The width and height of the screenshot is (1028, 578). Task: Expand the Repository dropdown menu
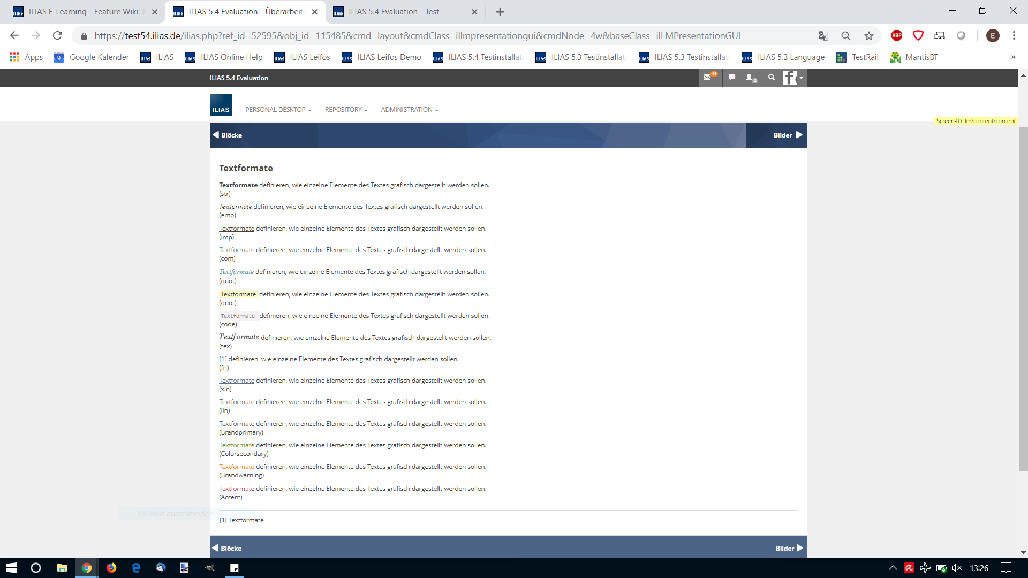[346, 110]
